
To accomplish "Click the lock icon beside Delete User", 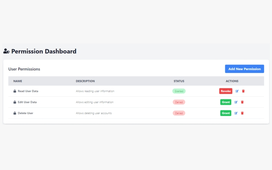I will 15,113.
